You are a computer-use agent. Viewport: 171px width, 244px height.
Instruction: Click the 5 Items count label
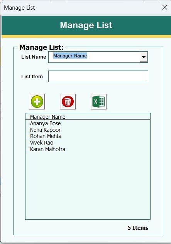click(138, 228)
